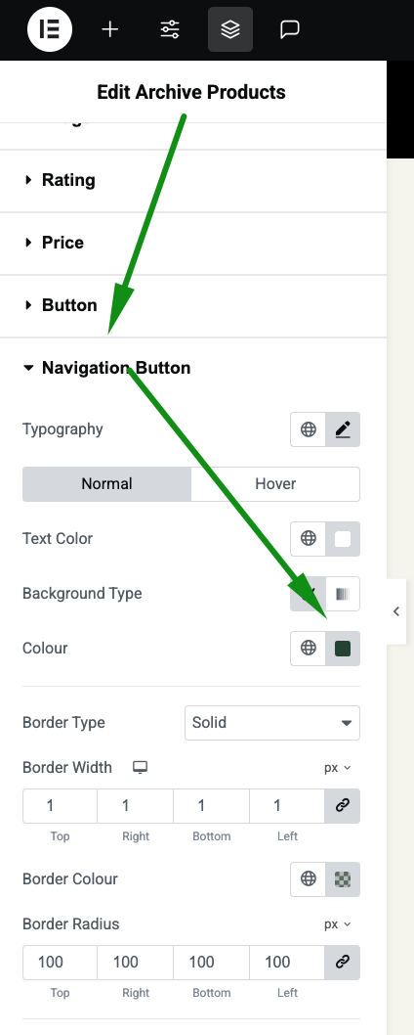This screenshot has width=414, height=1035.
Task: Open global colors globe for Text Color
Action: point(308,539)
